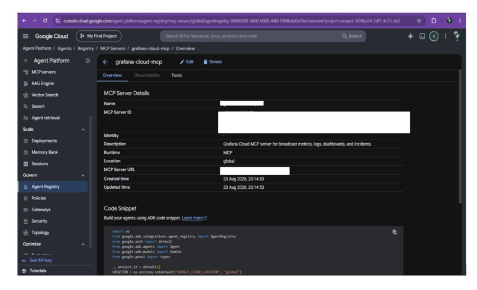The height and width of the screenshot is (290, 477).
Task: Open the browser extensions puzzle icon
Action: pyautogui.click(x=434, y=21)
